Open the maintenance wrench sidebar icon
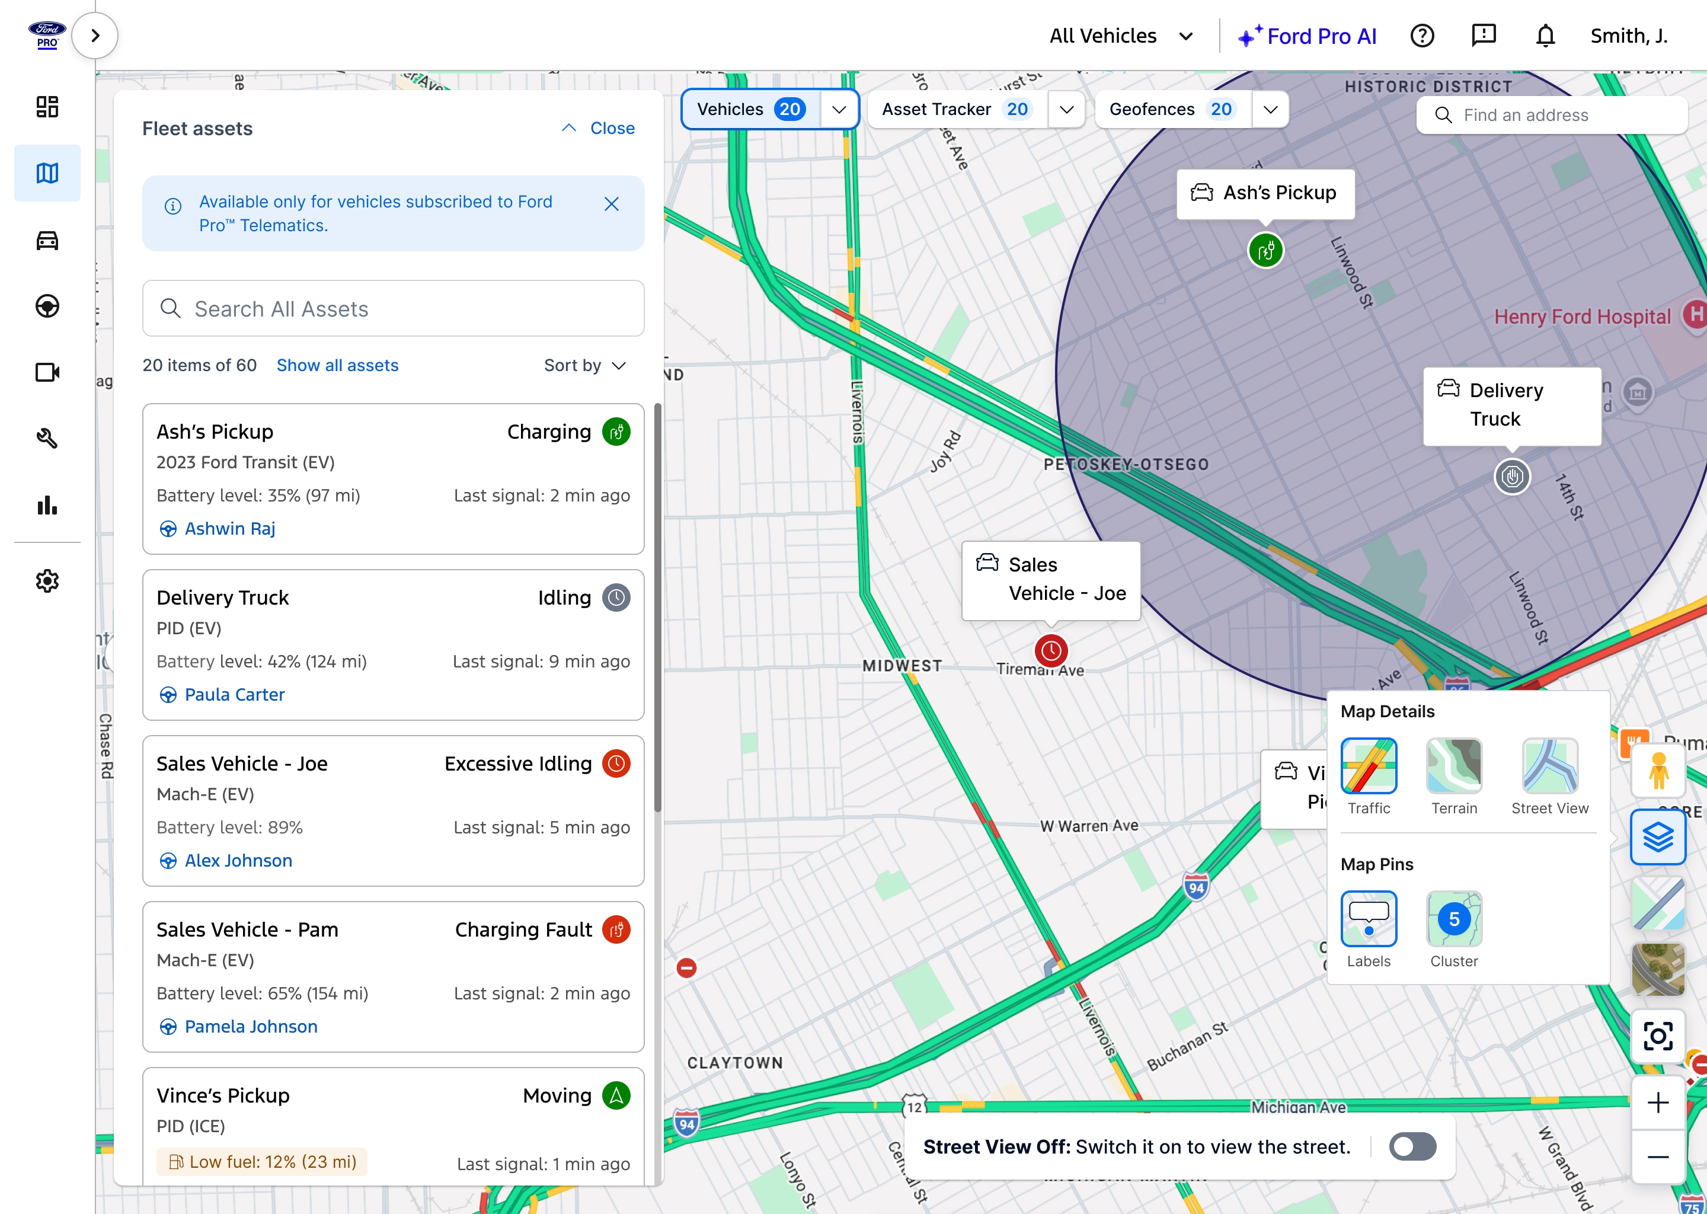1707x1214 pixels. 47,438
